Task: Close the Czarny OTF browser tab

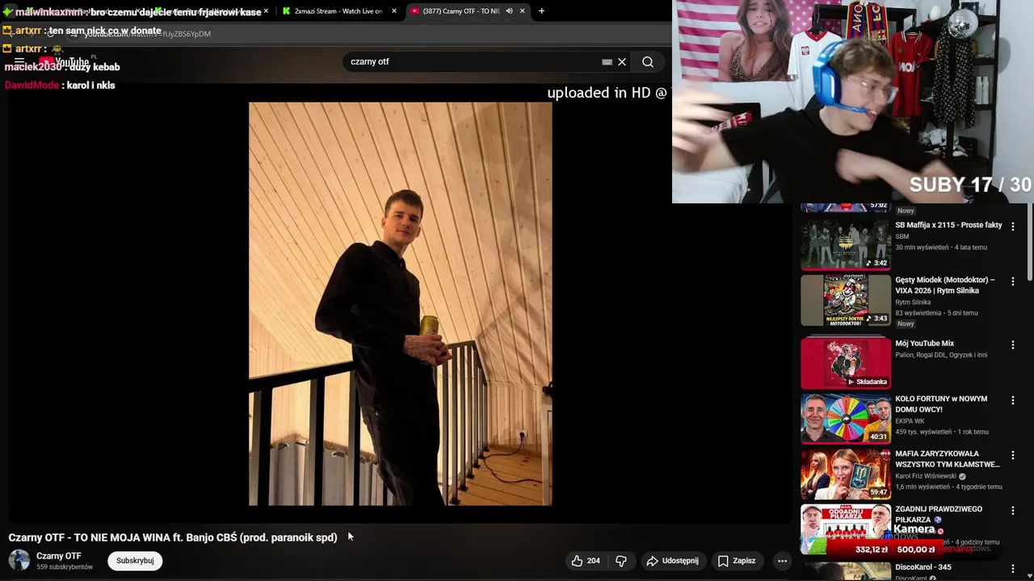Action: (x=523, y=11)
